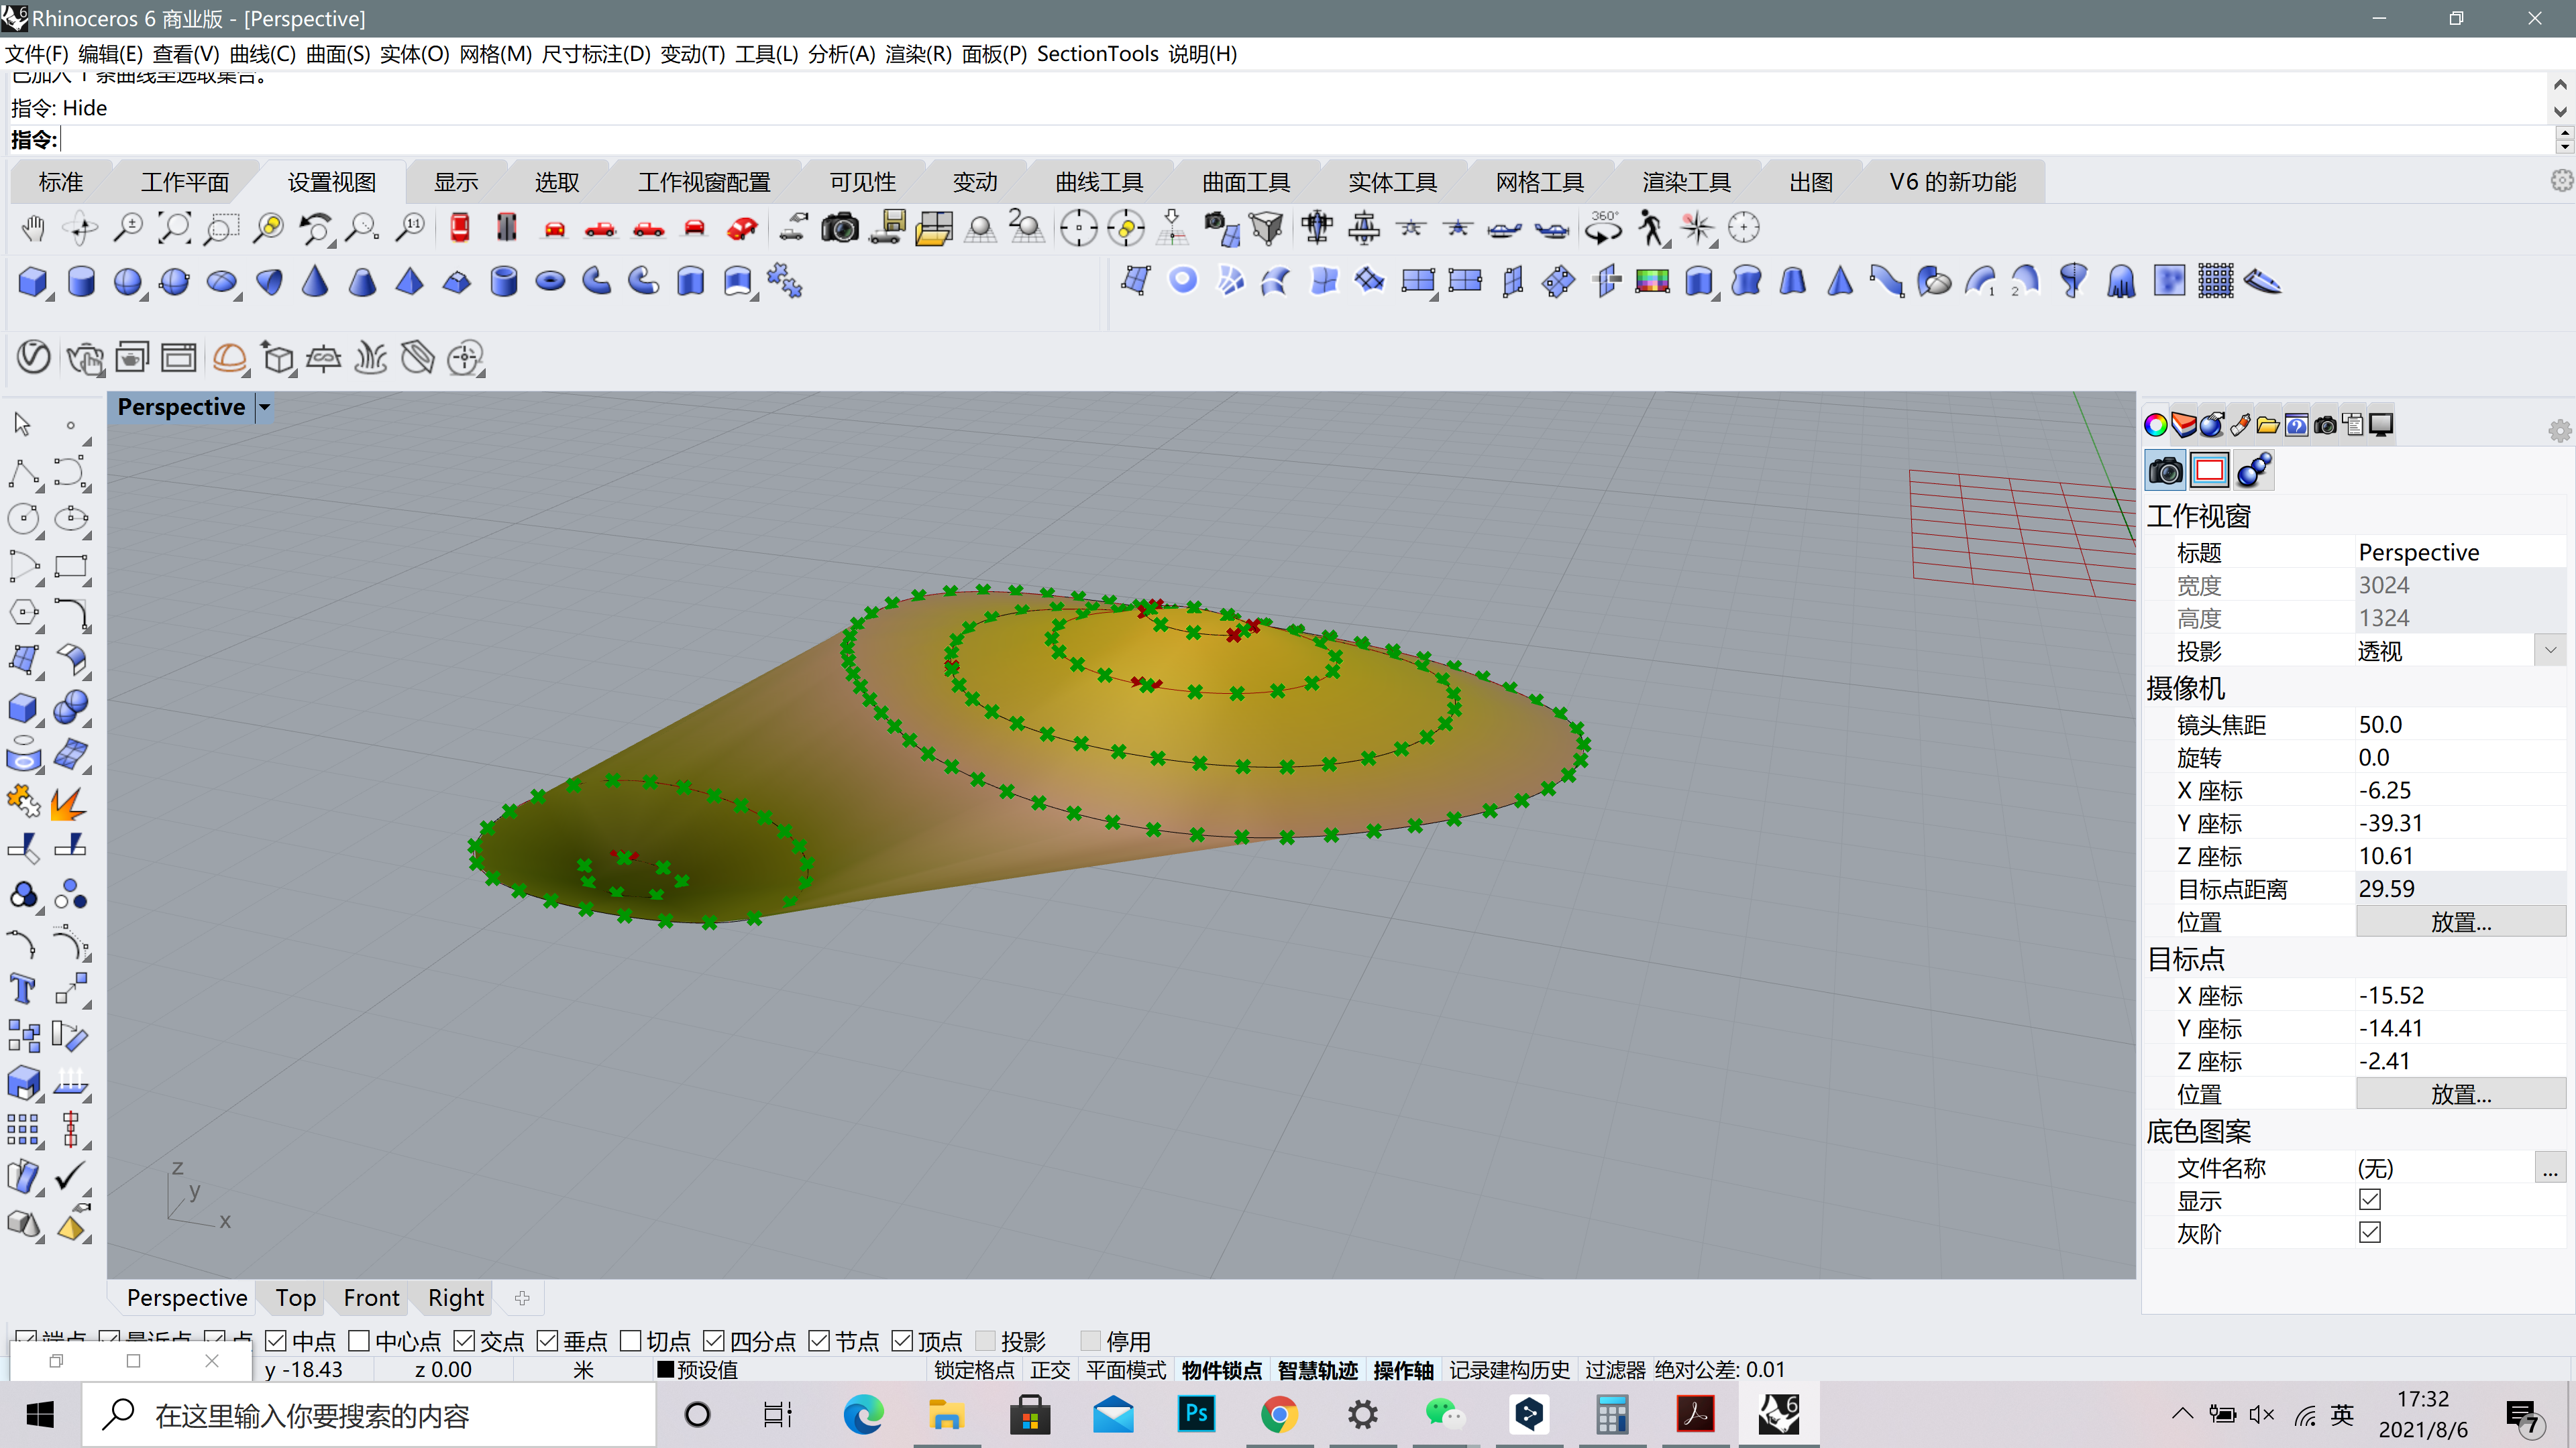Click the 镜头焦距 value 50.0 field
2576x1448 pixels.
point(2460,725)
